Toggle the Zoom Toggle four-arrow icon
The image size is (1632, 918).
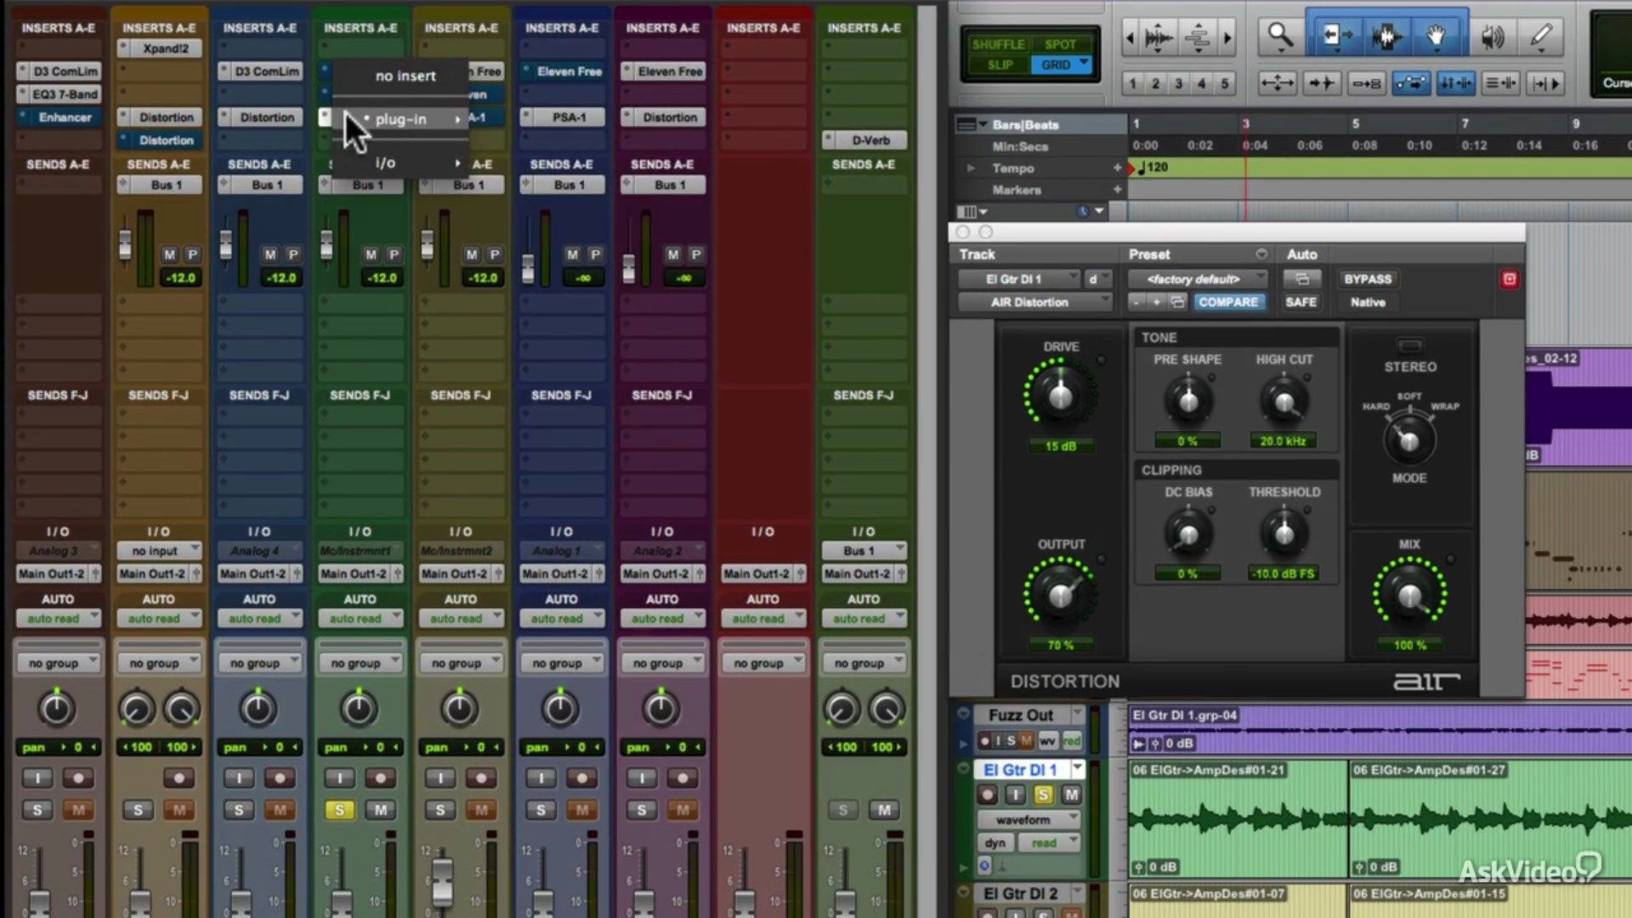(1277, 83)
